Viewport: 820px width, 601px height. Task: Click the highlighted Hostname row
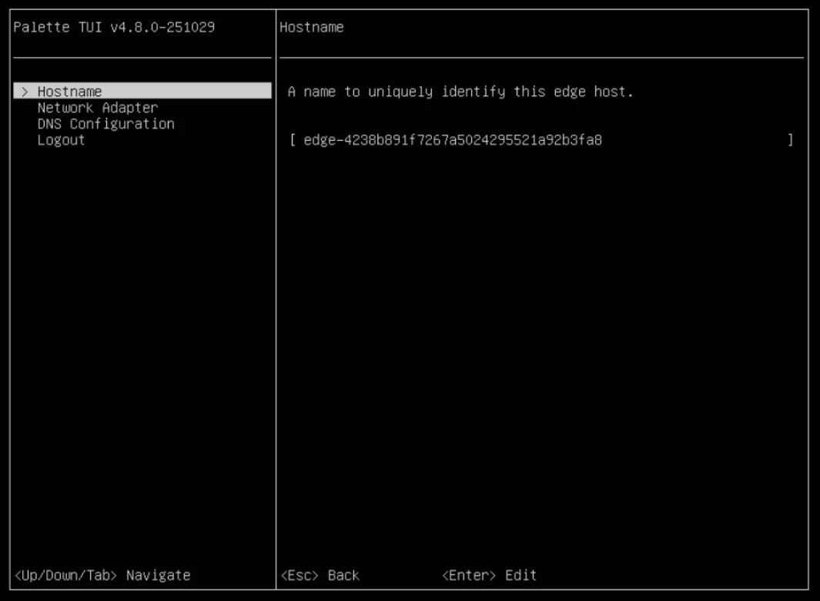click(142, 91)
